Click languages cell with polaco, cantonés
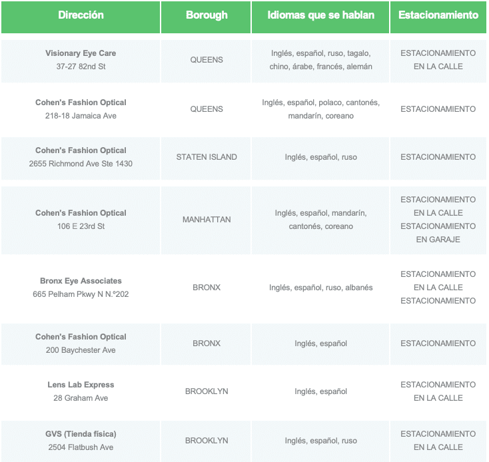 (x=320, y=109)
